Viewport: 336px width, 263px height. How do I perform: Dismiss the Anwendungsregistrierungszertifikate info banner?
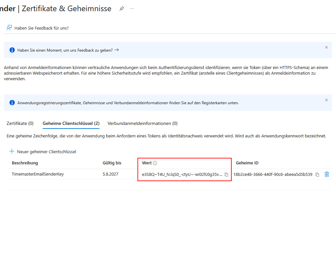point(326,100)
